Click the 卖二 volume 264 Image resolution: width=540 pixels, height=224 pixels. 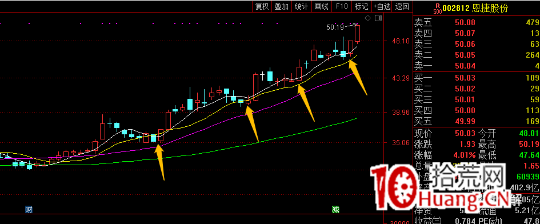(532, 55)
